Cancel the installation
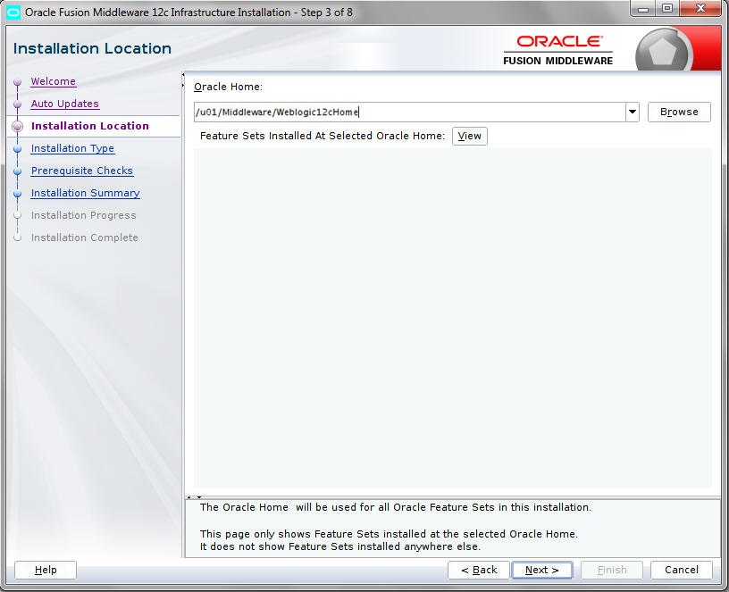The height and width of the screenshot is (592, 729). point(681,570)
